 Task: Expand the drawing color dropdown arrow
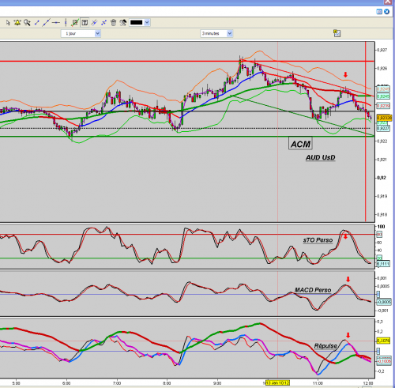coord(147,23)
